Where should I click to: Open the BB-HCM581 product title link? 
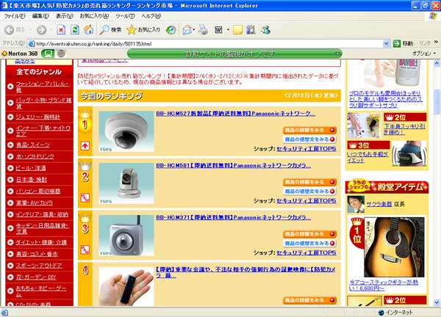point(234,165)
